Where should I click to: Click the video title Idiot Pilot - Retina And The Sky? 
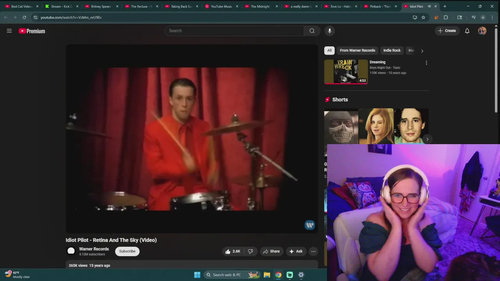[111, 240]
